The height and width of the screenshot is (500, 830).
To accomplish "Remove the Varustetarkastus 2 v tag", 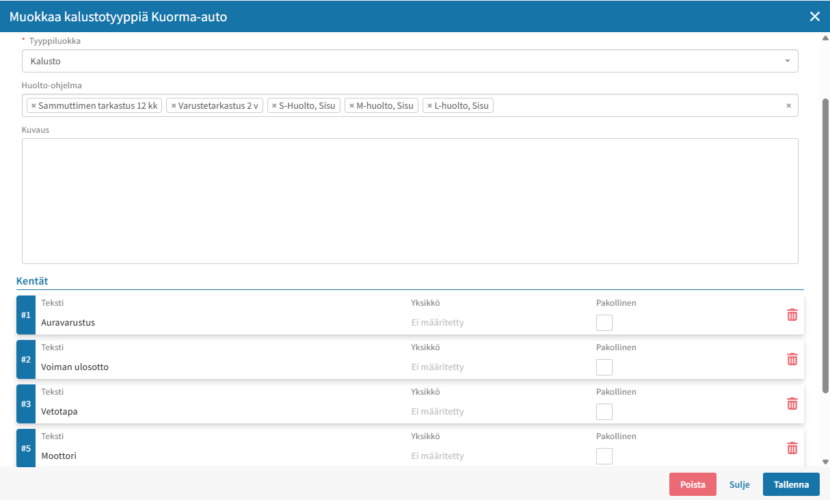I will [174, 105].
